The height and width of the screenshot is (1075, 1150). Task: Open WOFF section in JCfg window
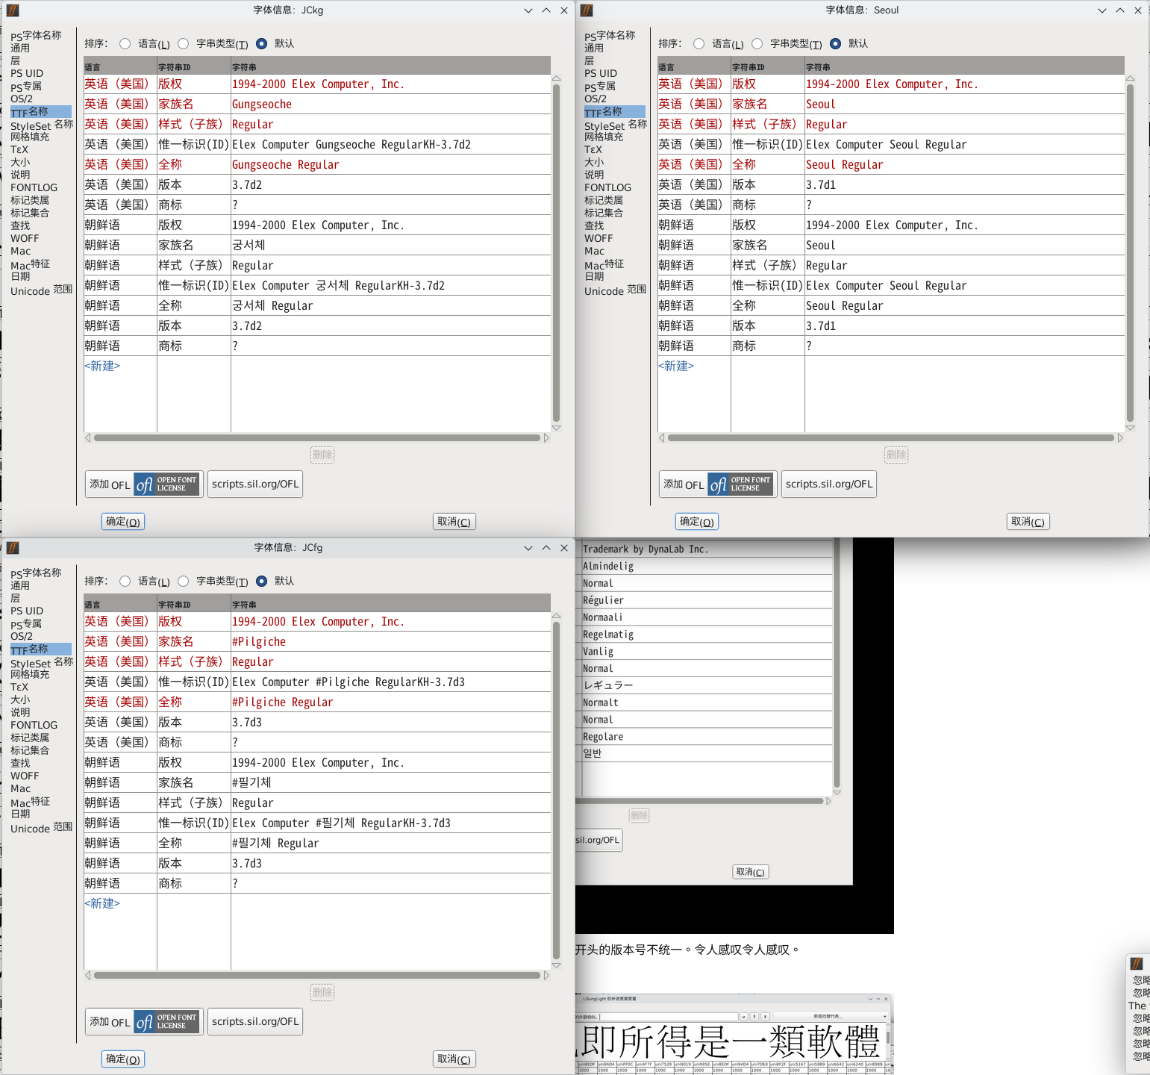(25, 776)
